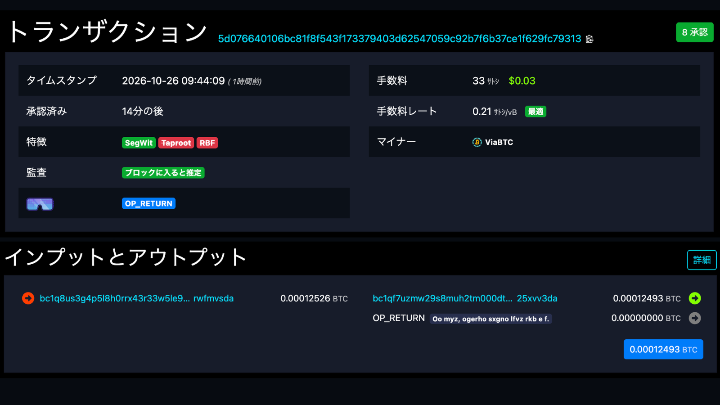Toggle the total 0.00012493 BTC amount button
The width and height of the screenshot is (720, 405).
pos(663,349)
